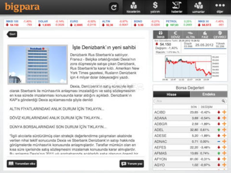Viewport: 231px width, 173px height.
Task: Open the uzmanlar experts section
Action: (198, 7)
